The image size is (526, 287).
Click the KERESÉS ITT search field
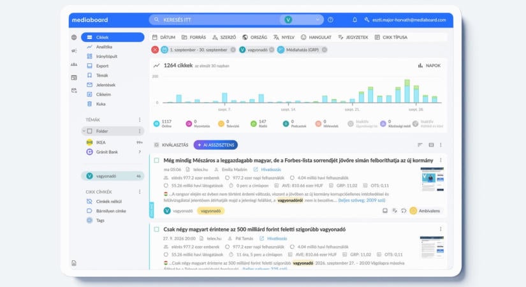pos(215,20)
